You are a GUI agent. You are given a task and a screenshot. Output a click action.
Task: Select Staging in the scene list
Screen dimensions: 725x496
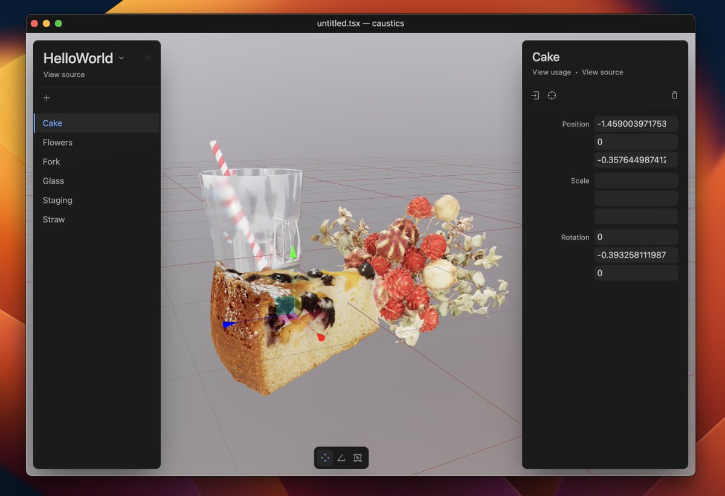point(97,201)
